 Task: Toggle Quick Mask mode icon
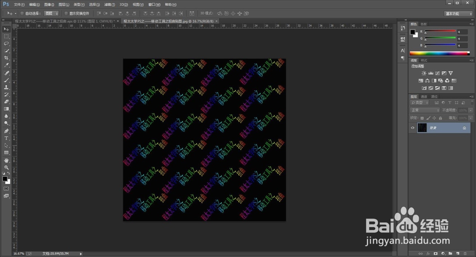tap(6, 189)
